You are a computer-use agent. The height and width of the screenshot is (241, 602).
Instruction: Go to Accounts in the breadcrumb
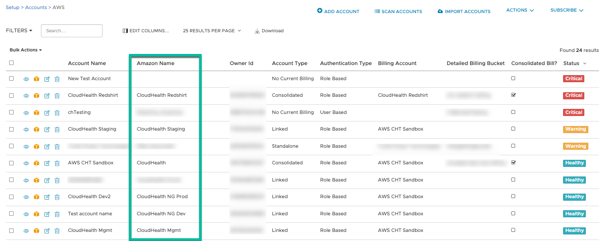36,7
